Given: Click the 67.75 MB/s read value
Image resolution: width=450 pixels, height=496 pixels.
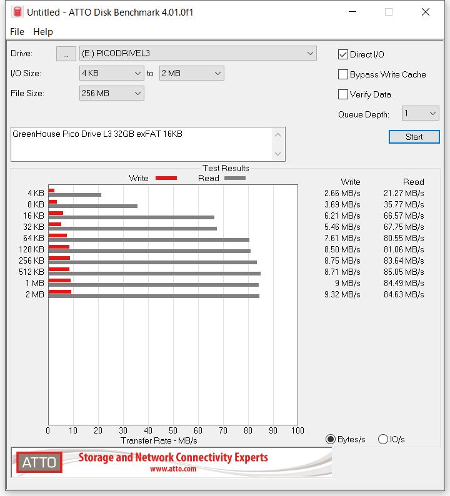Looking at the screenshot, I should point(404,227).
